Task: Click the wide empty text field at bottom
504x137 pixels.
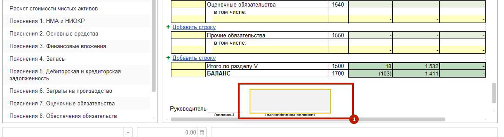Action: (354, 132)
